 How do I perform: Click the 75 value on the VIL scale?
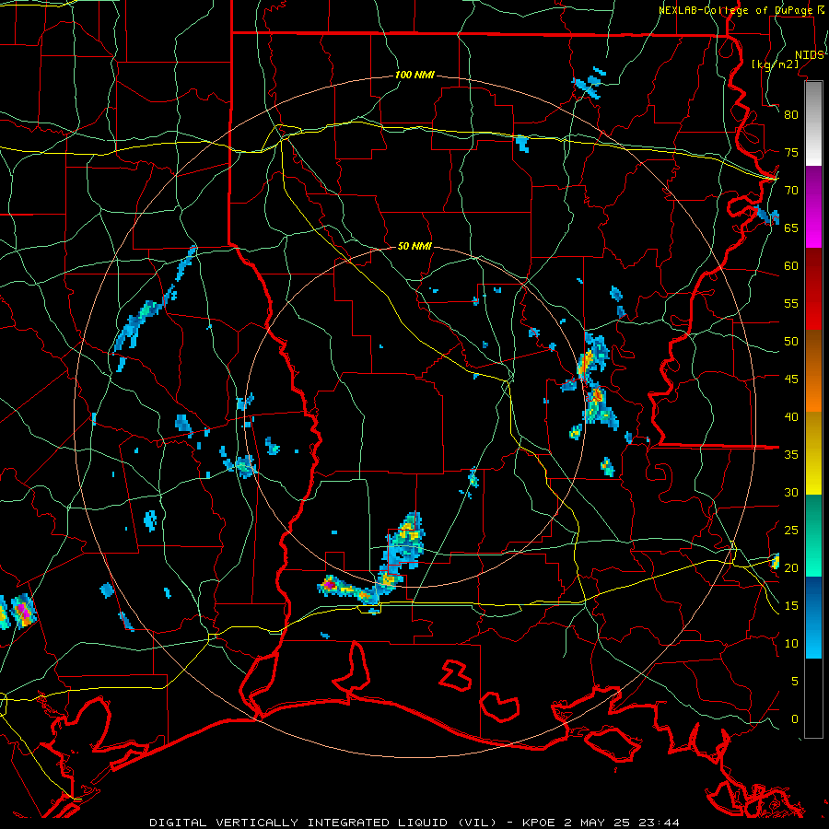[x=791, y=152]
